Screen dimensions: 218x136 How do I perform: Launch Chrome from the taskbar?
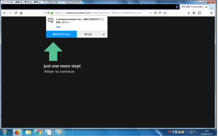(x=39, y=132)
